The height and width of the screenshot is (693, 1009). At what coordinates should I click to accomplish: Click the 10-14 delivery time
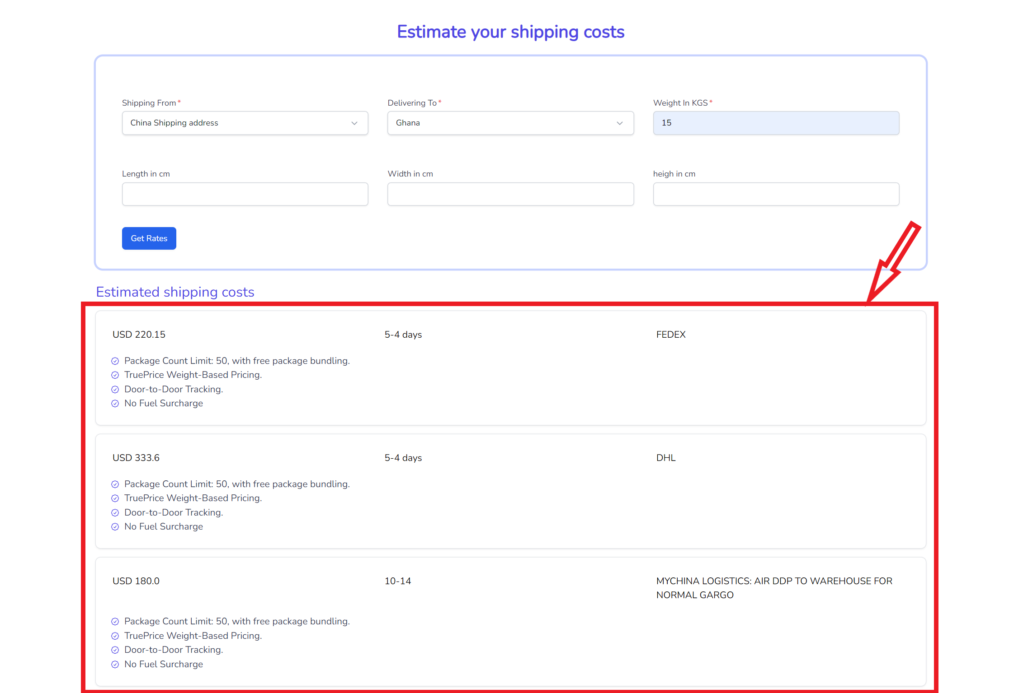tap(398, 581)
